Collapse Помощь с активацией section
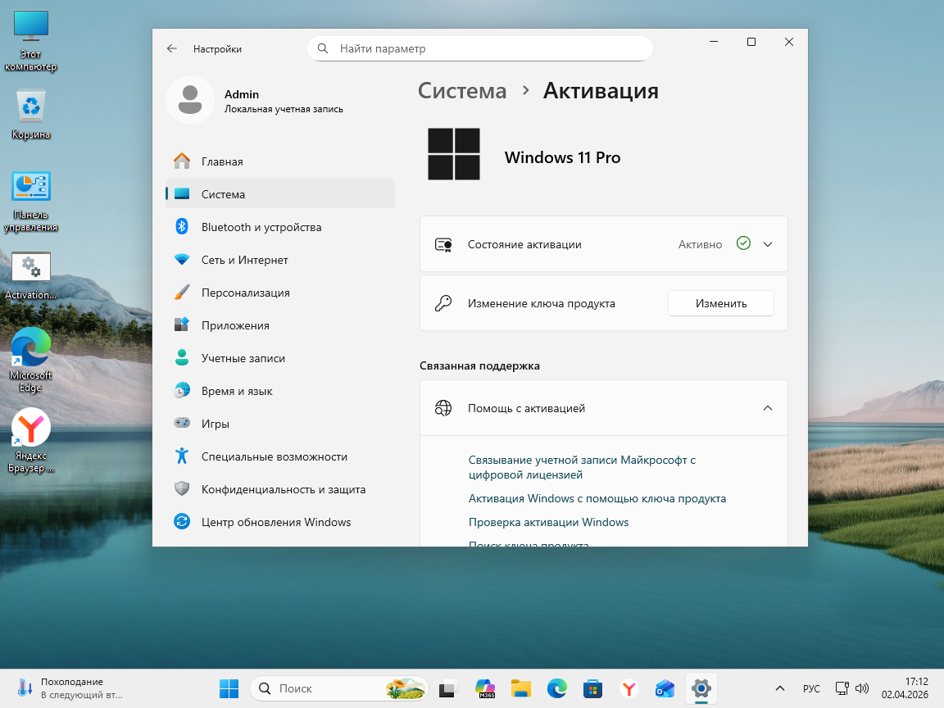 768,408
